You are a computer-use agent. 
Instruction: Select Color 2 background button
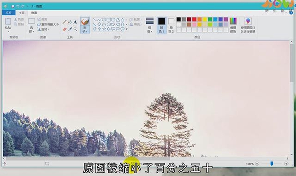(171, 25)
